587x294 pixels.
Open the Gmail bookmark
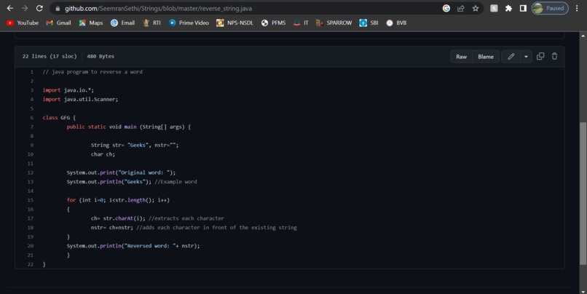click(58, 23)
